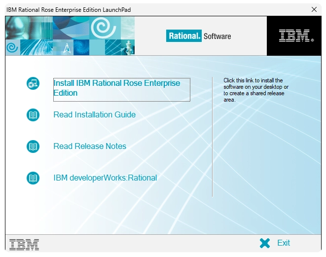Click the white IBM logo on black header
This screenshot has width=326, height=257.
pos(296,36)
